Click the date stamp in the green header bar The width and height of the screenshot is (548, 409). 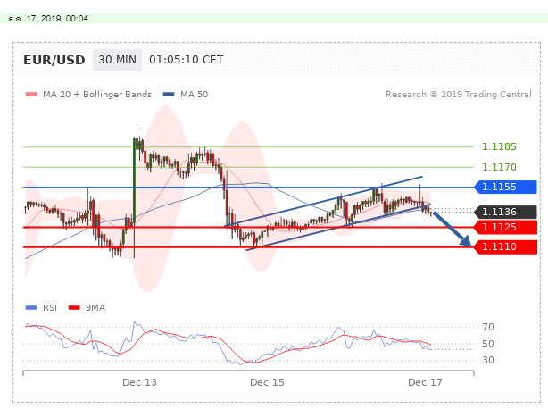(x=48, y=19)
